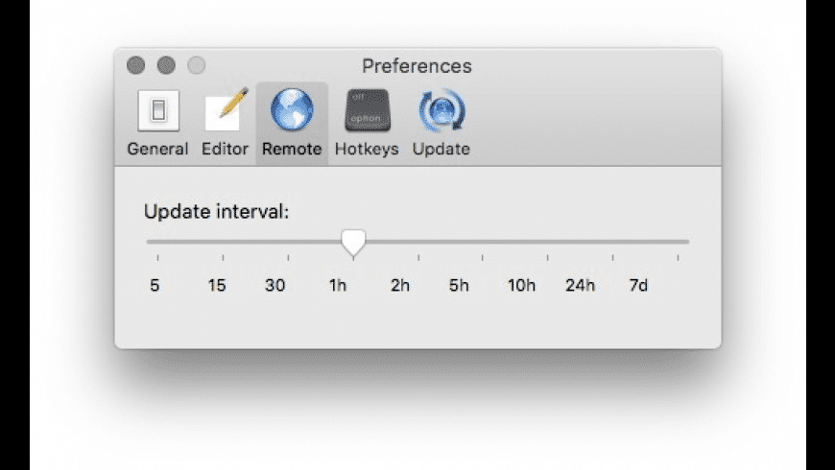Screen dimensions: 835x470
Task: Click the 15 label below the slider
Action: pyautogui.click(x=217, y=286)
